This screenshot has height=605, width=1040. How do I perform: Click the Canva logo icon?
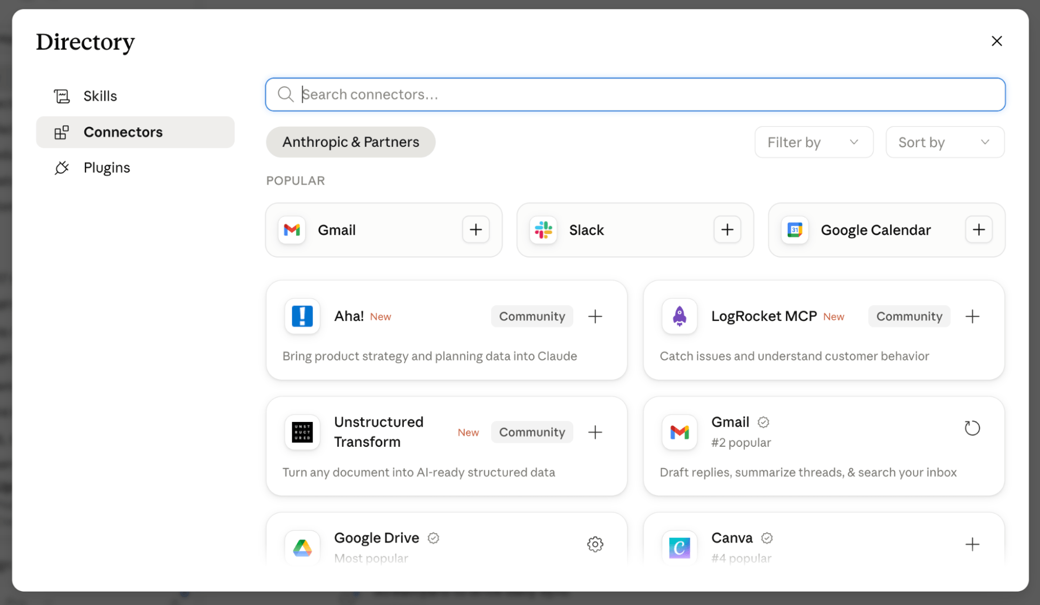[x=679, y=547]
